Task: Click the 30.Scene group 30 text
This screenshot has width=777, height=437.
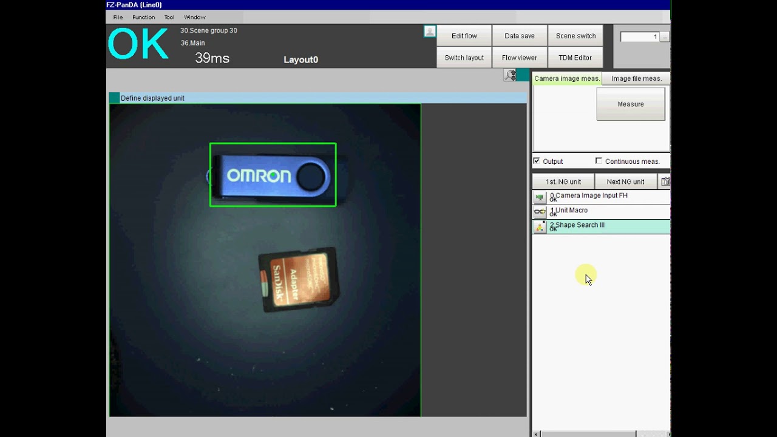Action: click(209, 30)
